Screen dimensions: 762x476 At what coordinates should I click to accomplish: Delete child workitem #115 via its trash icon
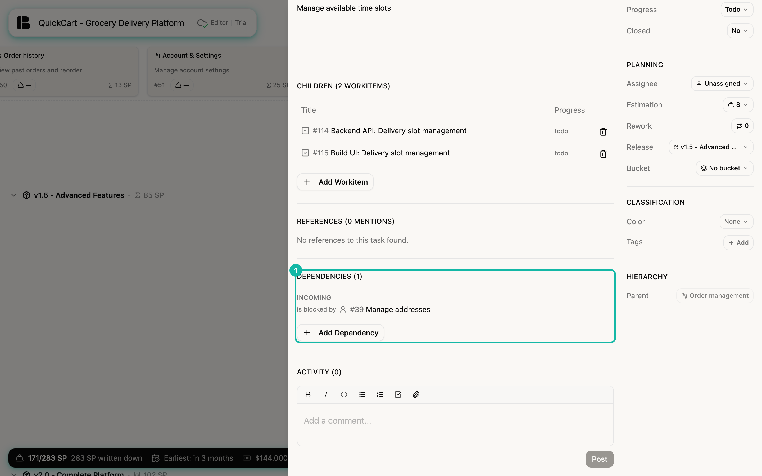tap(603, 154)
